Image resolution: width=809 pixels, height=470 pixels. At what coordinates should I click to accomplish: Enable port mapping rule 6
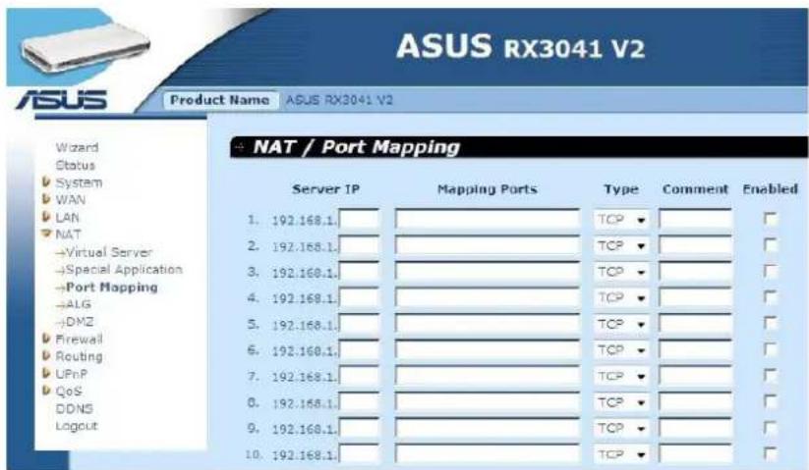(770, 349)
